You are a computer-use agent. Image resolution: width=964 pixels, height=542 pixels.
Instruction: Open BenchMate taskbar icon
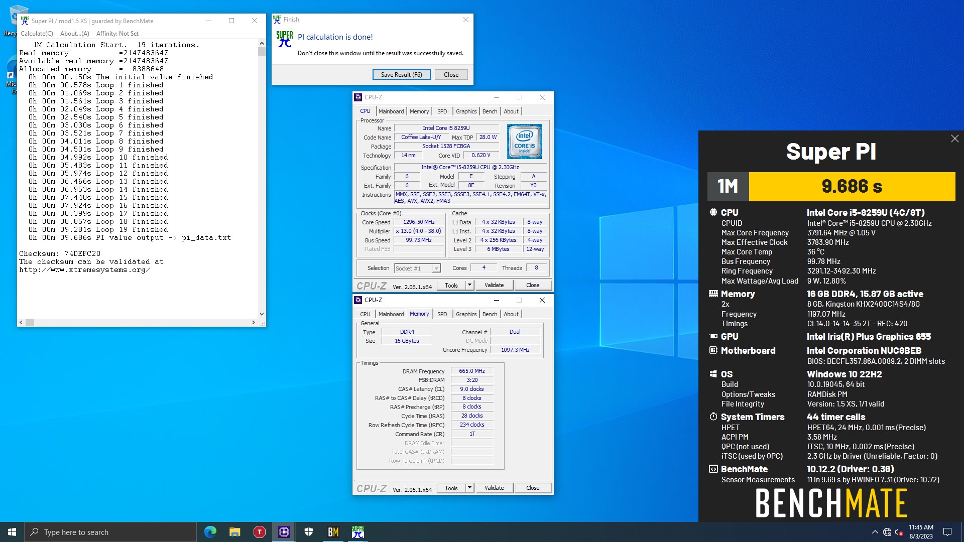pos(333,532)
